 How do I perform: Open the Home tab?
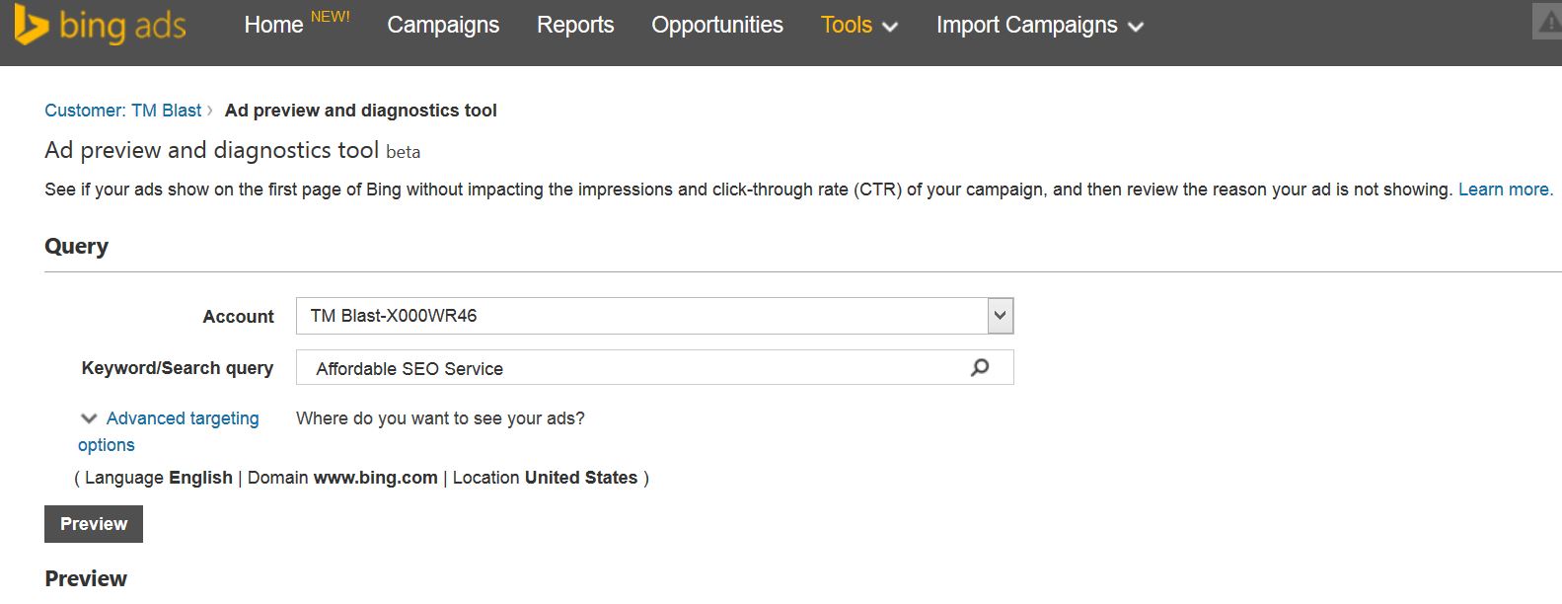[273, 26]
